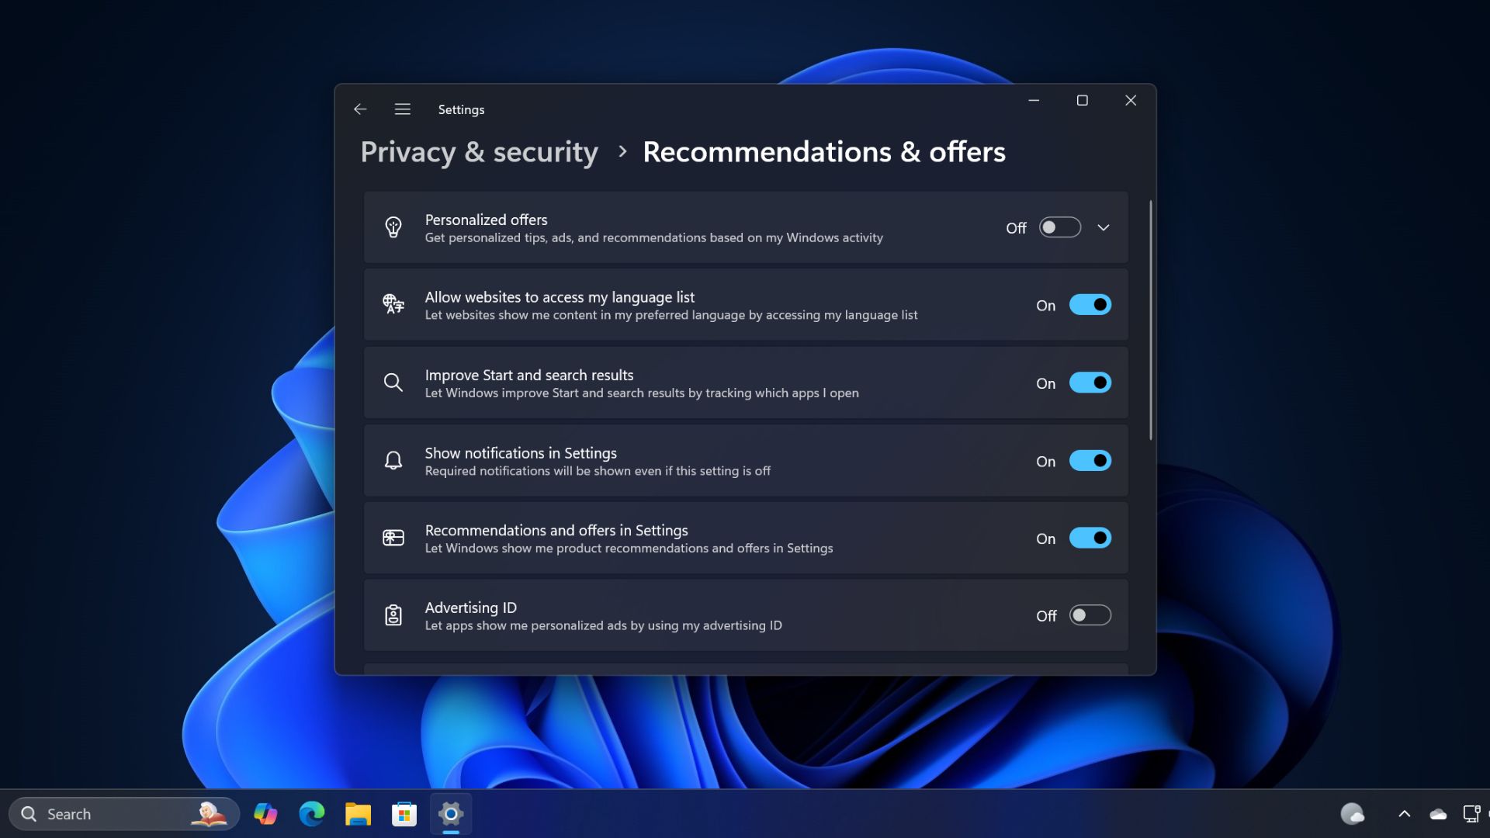This screenshot has width=1490, height=838.
Task: Close the Settings window
Action: (x=1131, y=100)
